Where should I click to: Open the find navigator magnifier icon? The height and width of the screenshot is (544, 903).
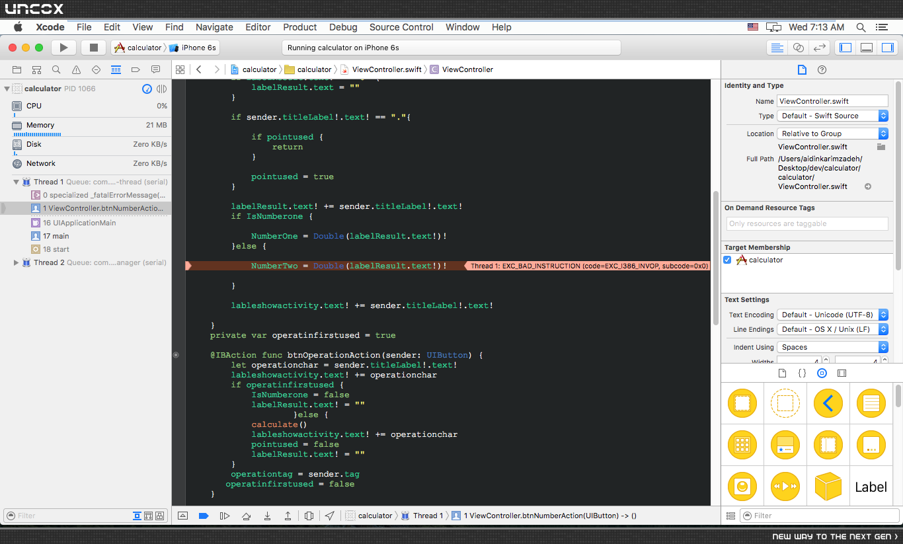click(56, 69)
